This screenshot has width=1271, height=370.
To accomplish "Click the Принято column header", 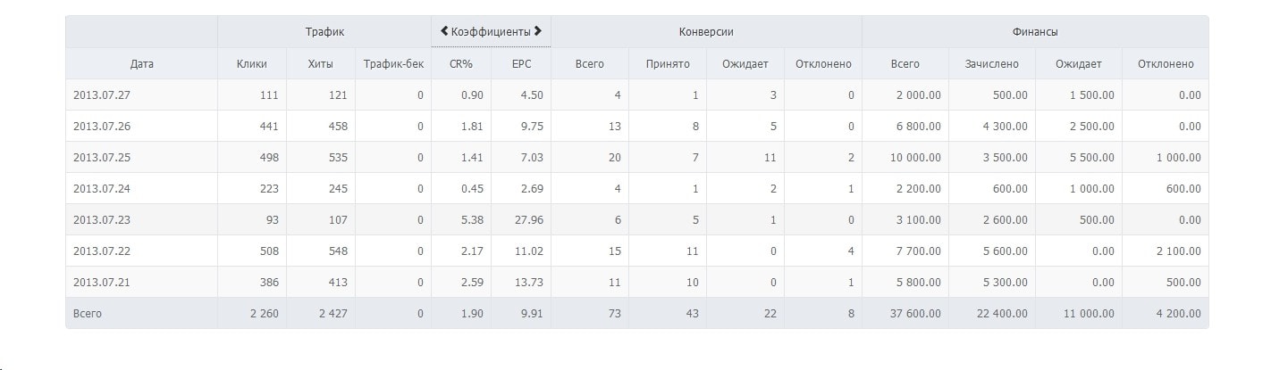I will 668,64.
